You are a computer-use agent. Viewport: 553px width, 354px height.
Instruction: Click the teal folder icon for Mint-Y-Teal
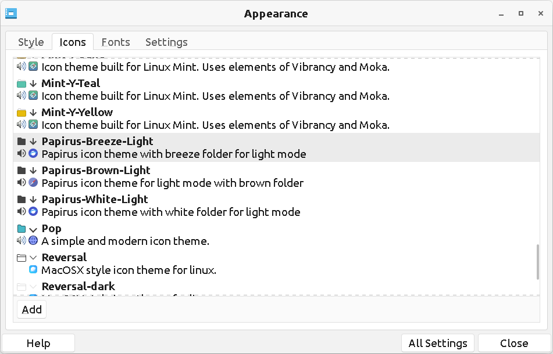coord(22,84)
